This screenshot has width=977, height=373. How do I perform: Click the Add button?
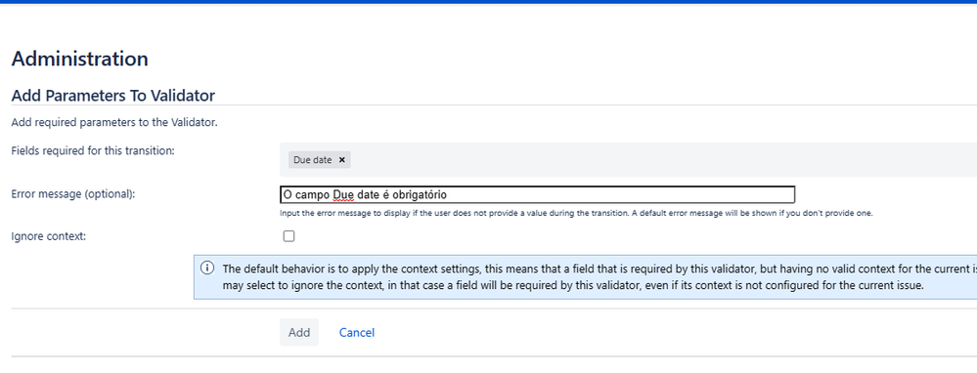[x=299, y=333]
